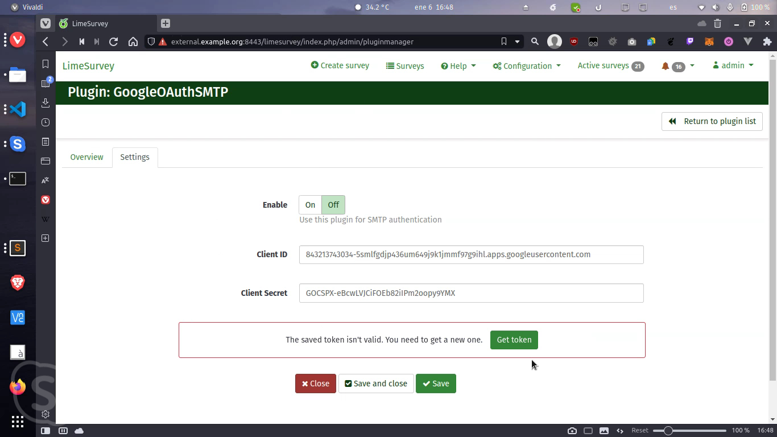Open the History panel clock icon
Viewport: 777px width, 437px height.
pyautogui.click(x=46, y=122)
